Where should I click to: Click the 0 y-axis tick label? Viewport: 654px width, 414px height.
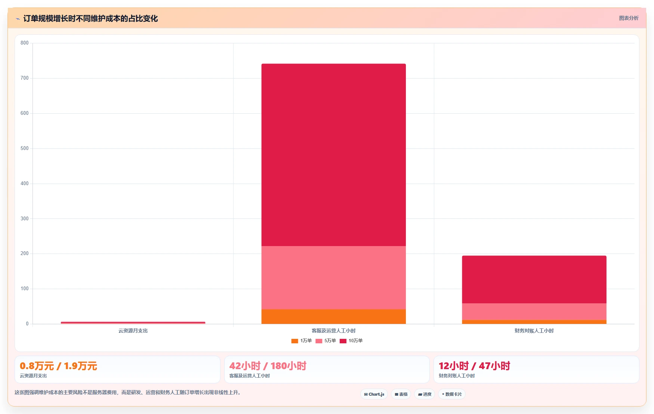(x=27, y=324)
